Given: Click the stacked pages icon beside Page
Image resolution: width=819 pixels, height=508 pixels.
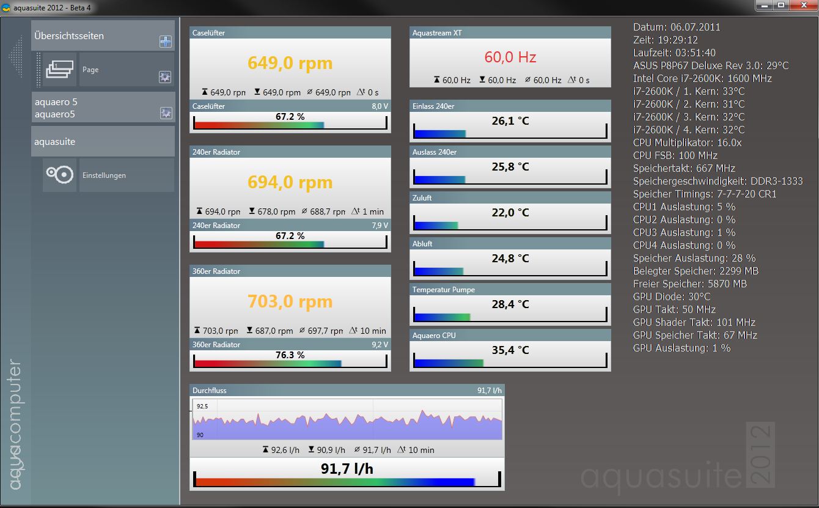Looking at the screenshot, I should (60, 69).
